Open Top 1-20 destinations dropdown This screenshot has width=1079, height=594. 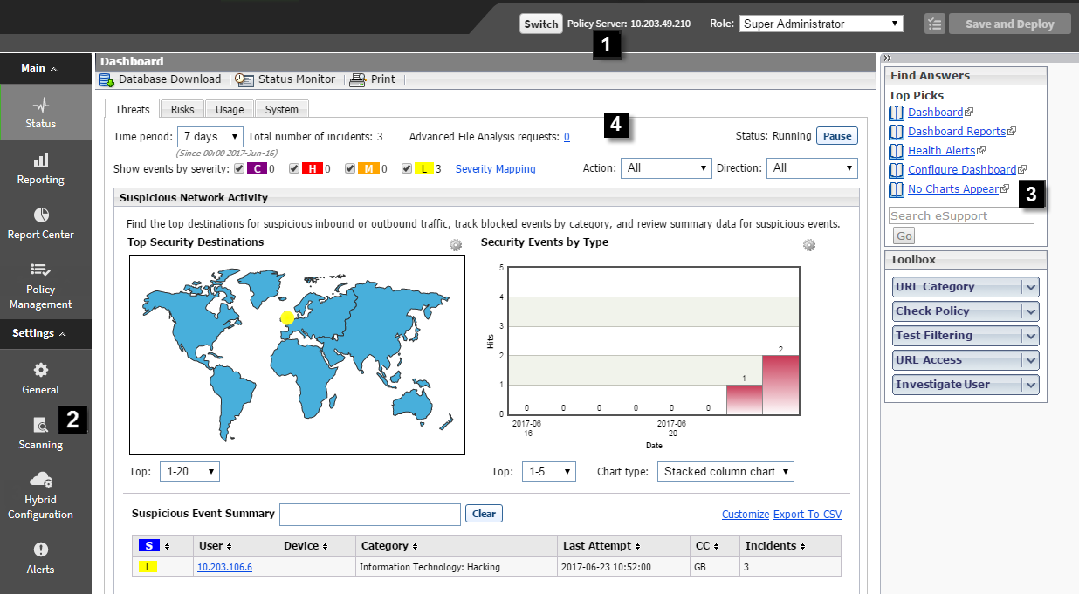[189, 472]
